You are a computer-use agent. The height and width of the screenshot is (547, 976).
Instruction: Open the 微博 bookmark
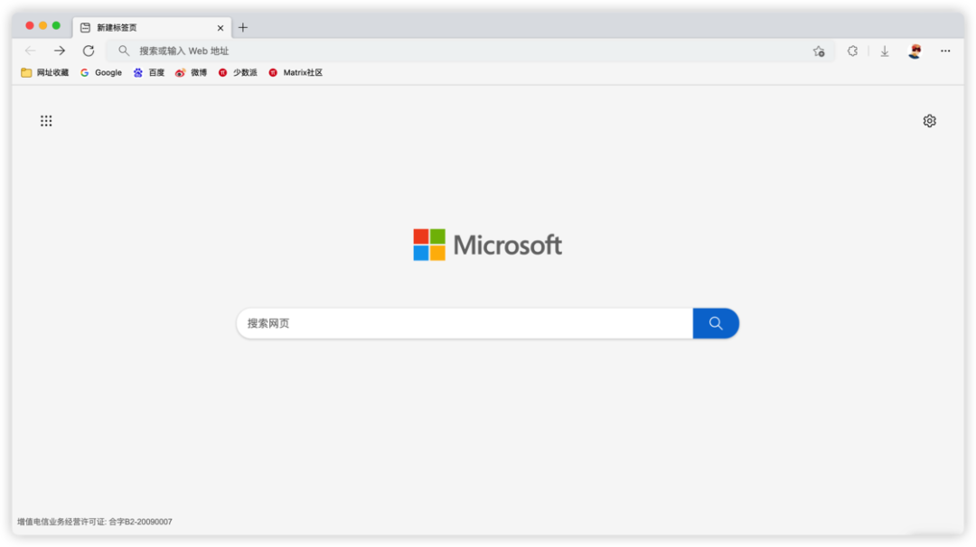191,73
